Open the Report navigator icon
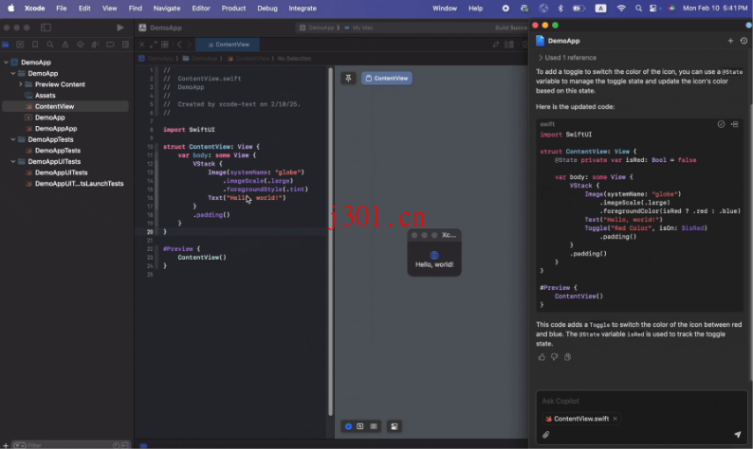This screenshot has height=449, width=753. (x=125, y=45)
